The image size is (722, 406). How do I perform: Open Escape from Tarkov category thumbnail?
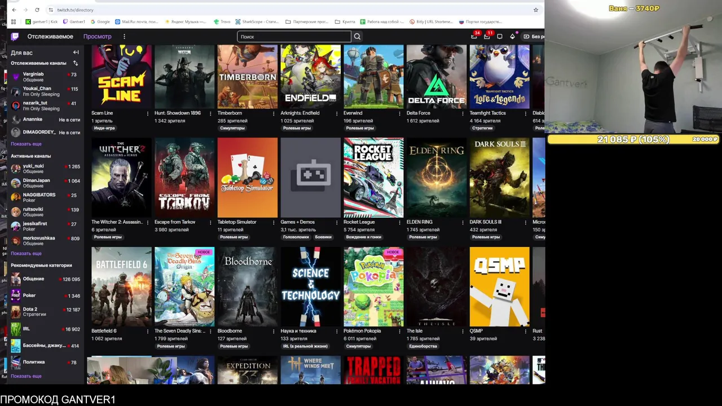click(184, 178)
